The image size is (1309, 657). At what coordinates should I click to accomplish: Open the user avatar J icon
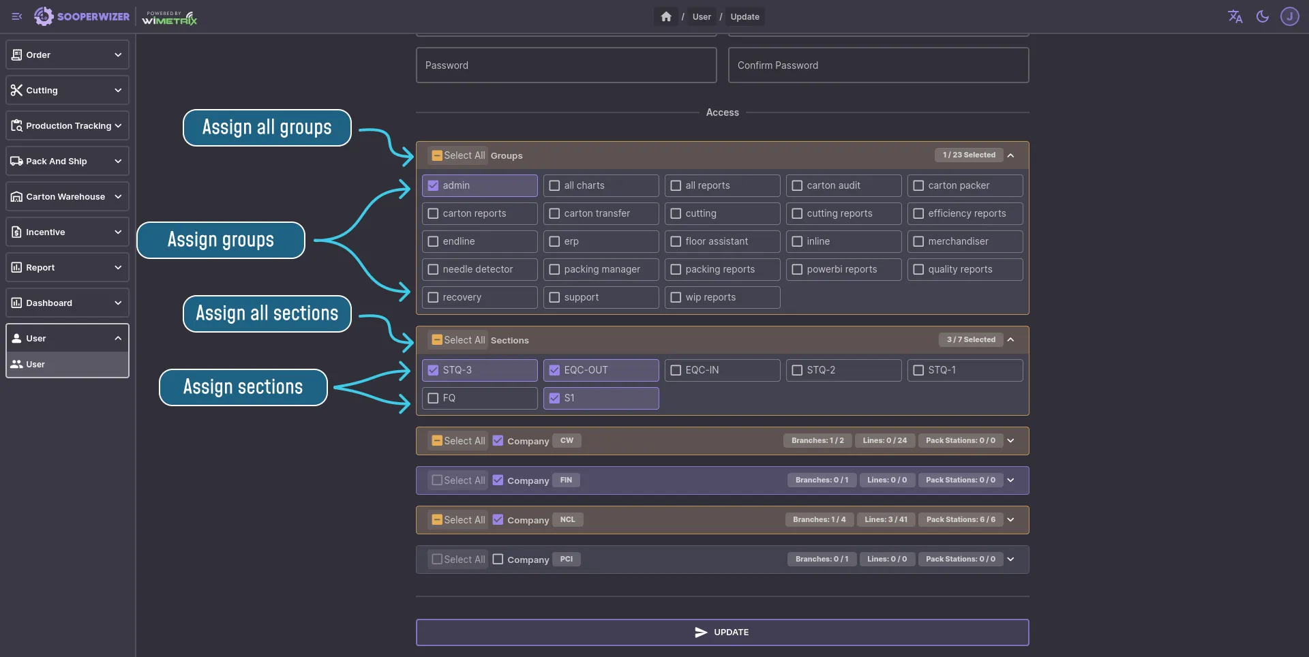pyautogui.click(x=1289, y=17)
